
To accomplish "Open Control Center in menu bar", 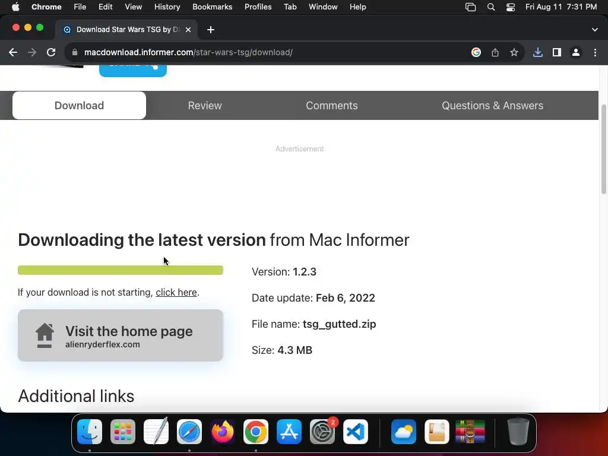I will [510, 7].
